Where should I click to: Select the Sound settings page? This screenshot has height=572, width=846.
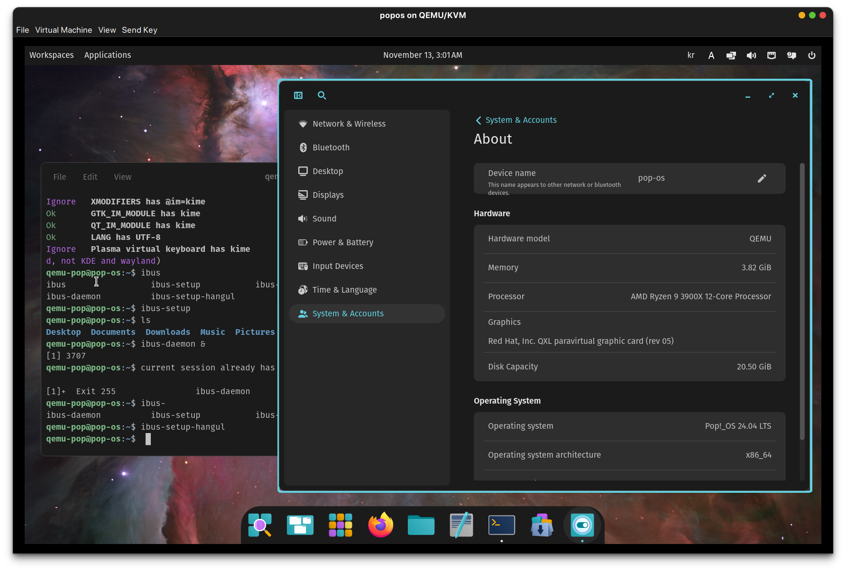(x=367, y=219)
